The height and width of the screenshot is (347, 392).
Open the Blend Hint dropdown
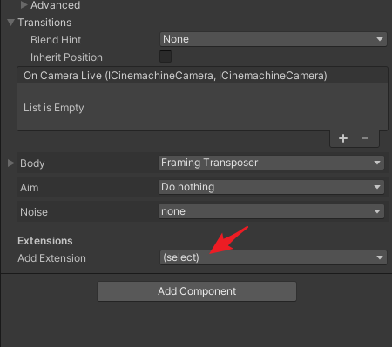tap(274, 39)
